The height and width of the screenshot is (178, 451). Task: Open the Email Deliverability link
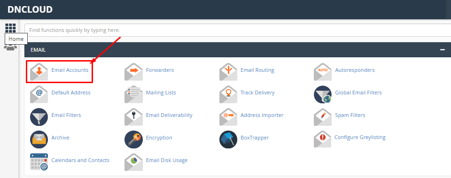pos(169,115)
